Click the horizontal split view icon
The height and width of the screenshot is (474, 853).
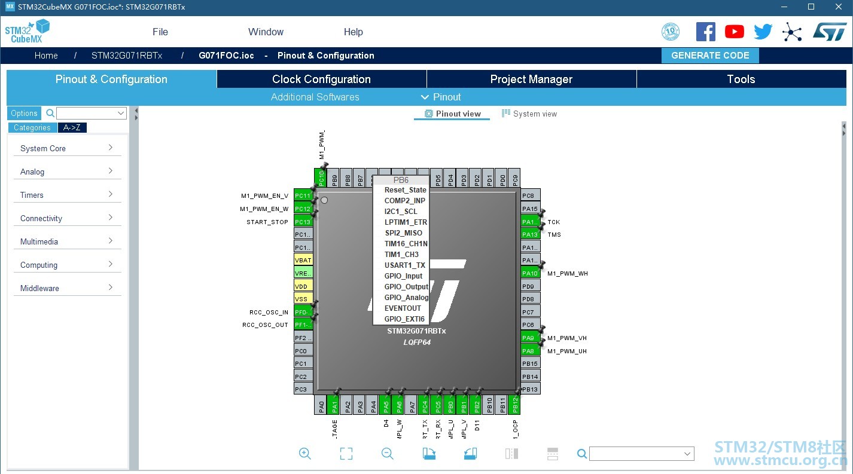(553, 454)
